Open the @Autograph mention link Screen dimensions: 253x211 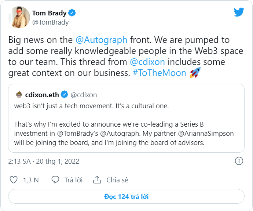pos(101,40)
